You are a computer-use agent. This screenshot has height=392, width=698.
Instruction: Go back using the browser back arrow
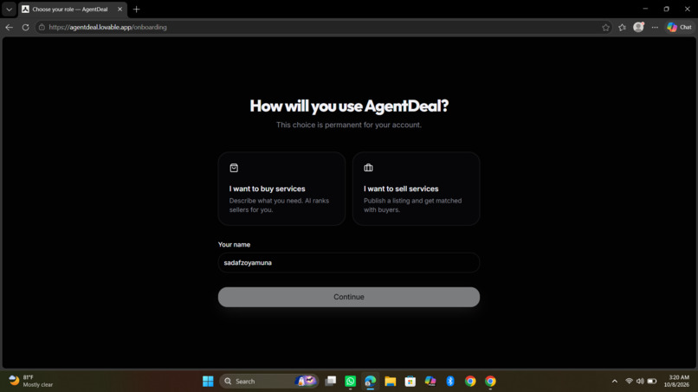pos(10,27)
